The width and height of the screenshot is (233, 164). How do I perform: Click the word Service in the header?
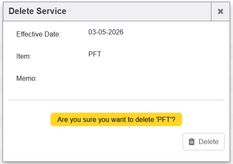point(51,11)
